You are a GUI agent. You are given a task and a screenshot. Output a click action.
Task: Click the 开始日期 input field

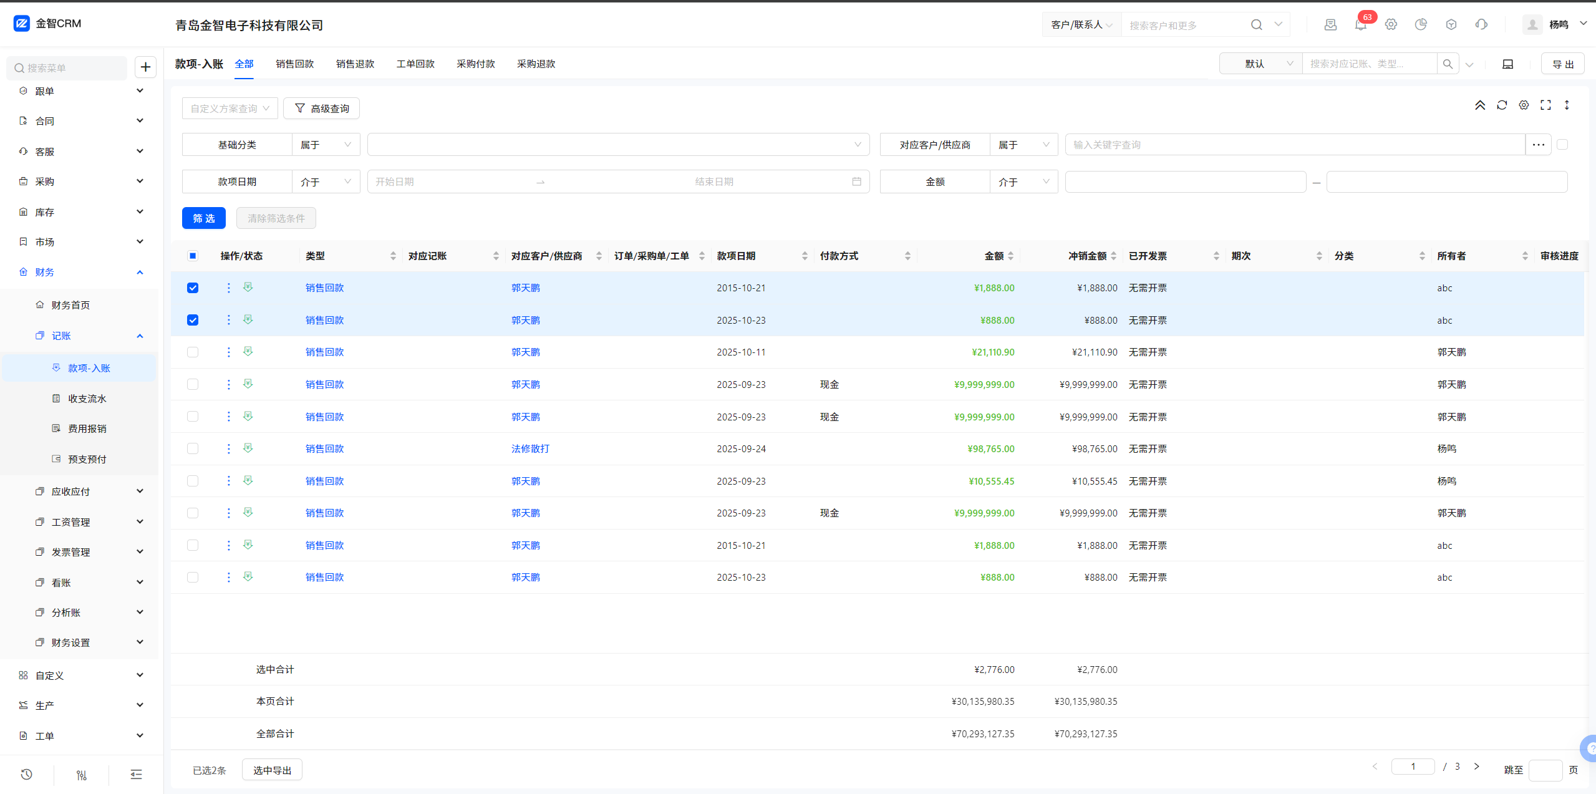(x=449, y=182)
